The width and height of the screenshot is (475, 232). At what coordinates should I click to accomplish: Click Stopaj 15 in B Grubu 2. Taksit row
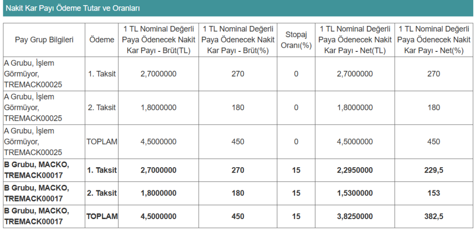(x=296, y=193)
